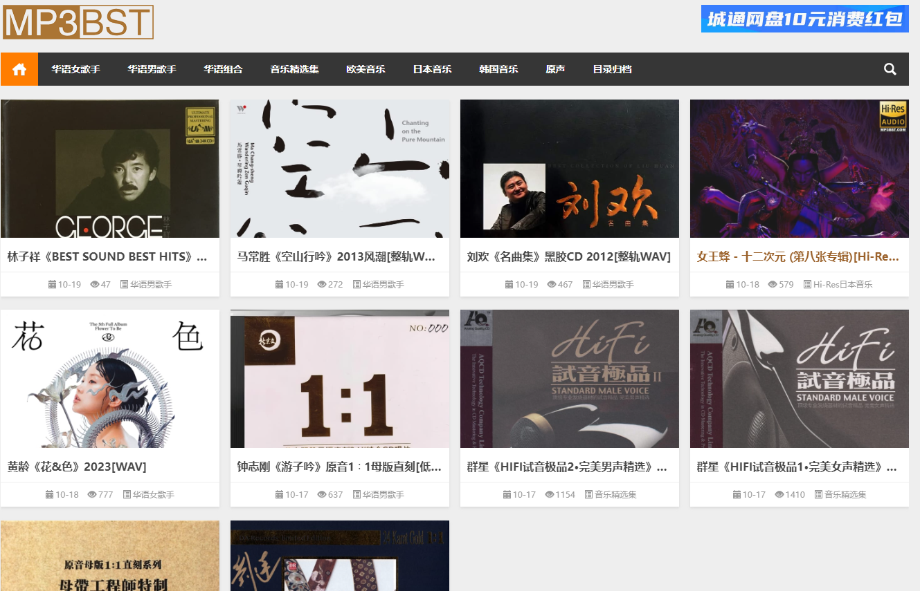The width and height of the screenshot is (920, 591).
Task: Click Hi-Res Audio 女王蜂 cover image
Action: click(x=800, y=169)
